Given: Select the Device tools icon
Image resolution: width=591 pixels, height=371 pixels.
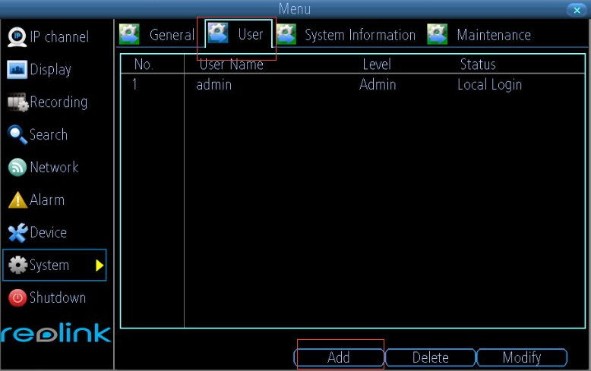Looking at the screenshot, I should 17,233.
